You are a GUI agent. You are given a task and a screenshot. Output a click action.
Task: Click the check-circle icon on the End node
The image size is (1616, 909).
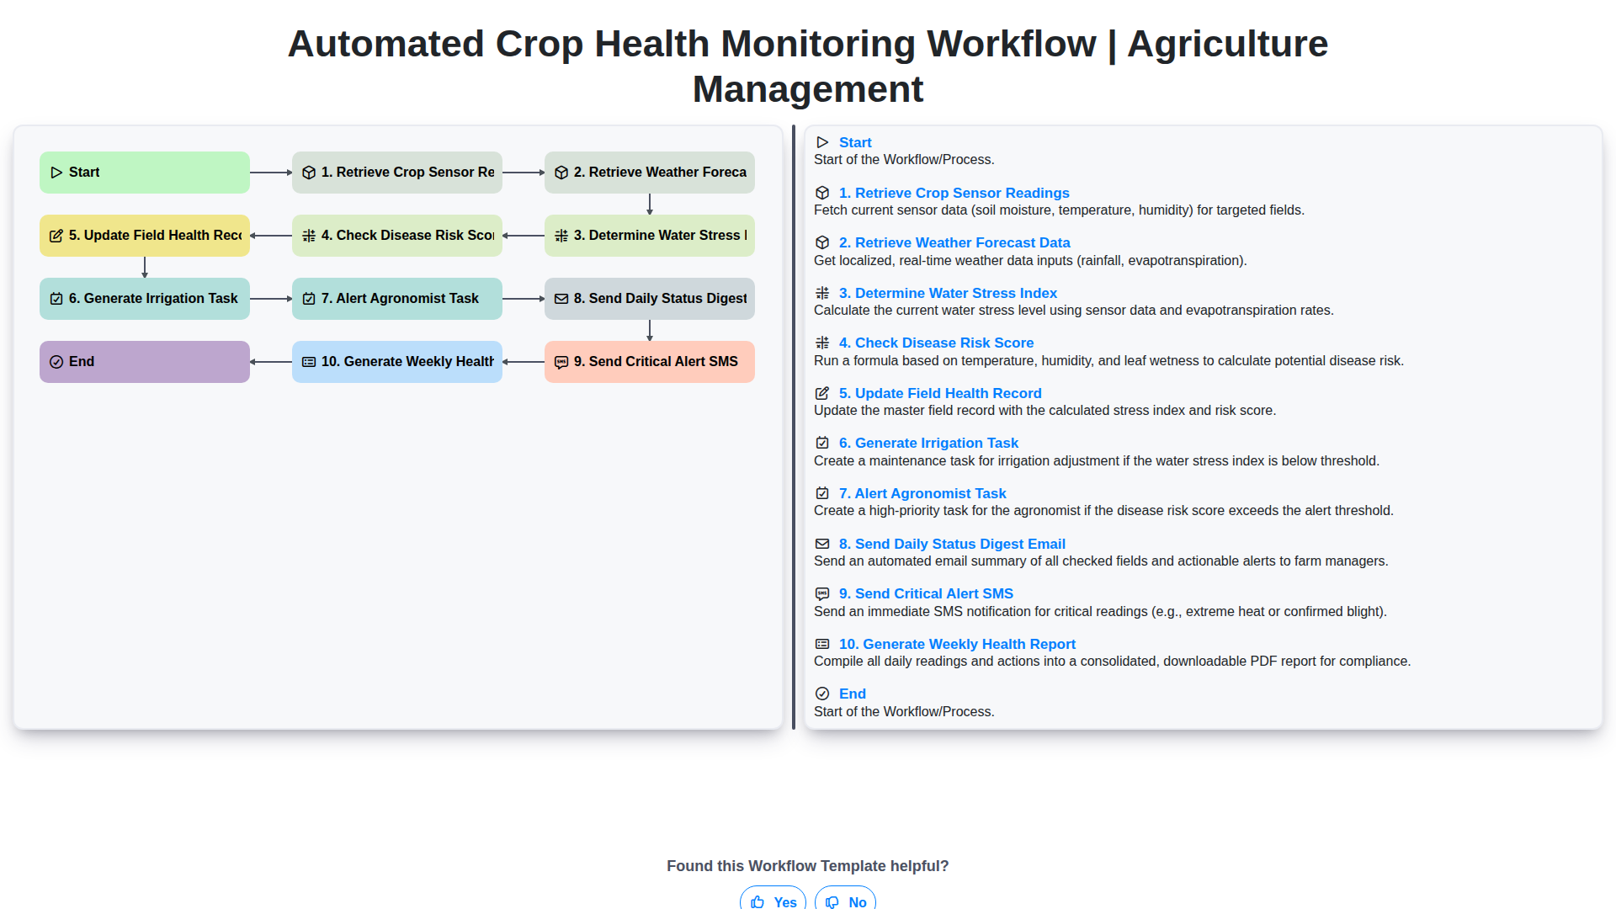pos(56,361)
